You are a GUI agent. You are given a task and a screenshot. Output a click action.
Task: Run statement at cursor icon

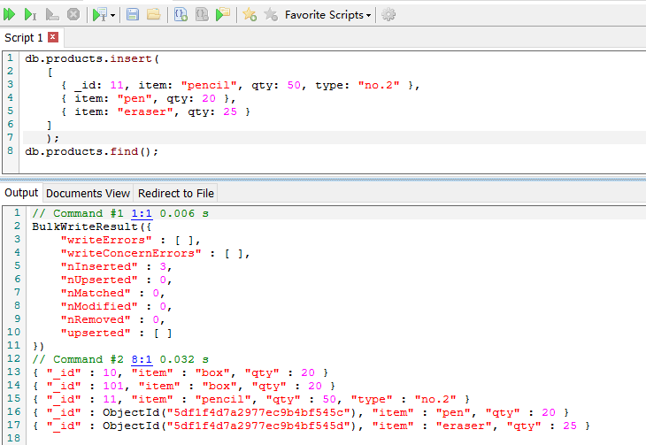click(30, 15)
